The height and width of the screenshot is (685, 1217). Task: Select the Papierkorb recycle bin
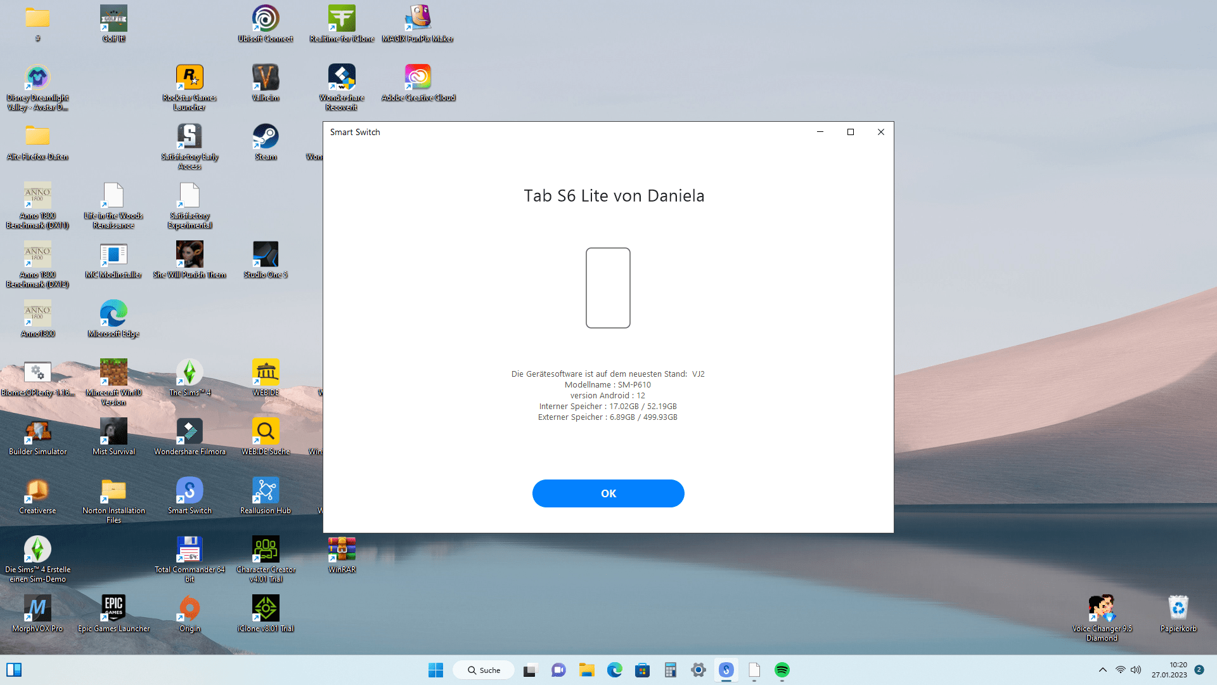(1178, 614)
